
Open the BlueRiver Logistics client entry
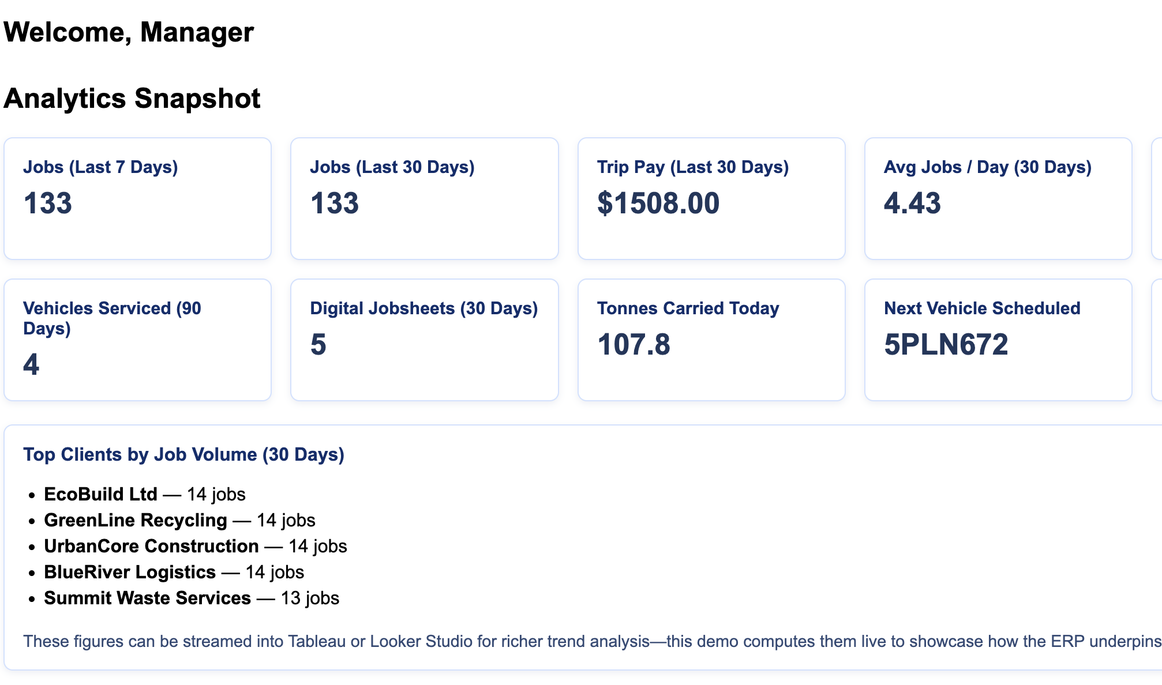pyautogui.click(x=130, y=572)
